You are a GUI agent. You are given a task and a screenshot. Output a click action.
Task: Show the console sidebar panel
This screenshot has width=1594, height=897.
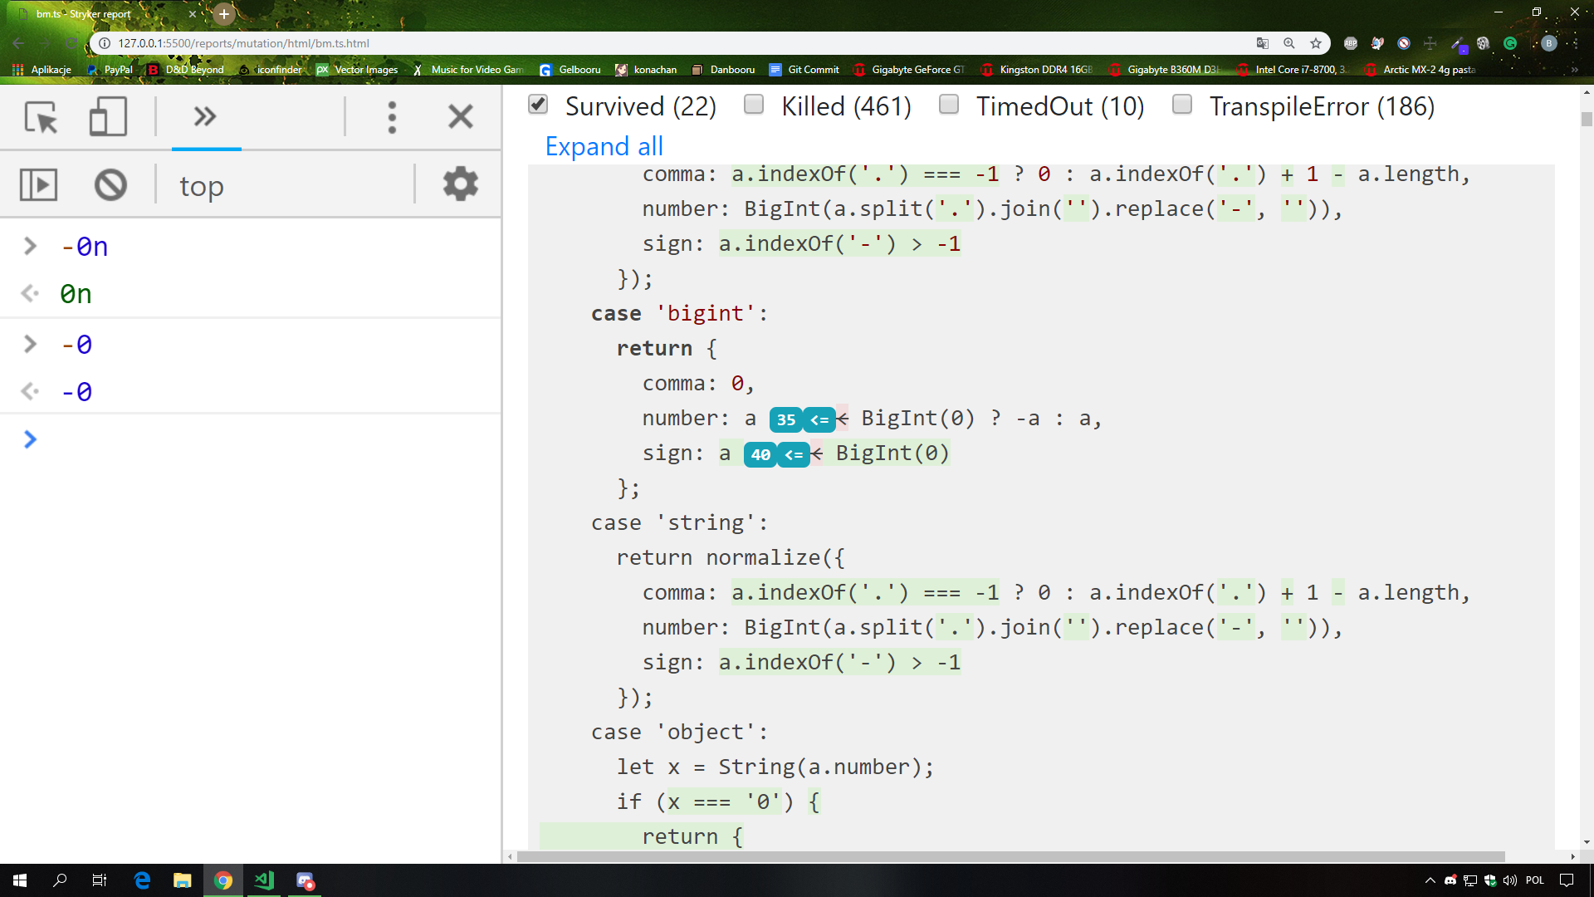pyautogui.click(x=38, y=184)
